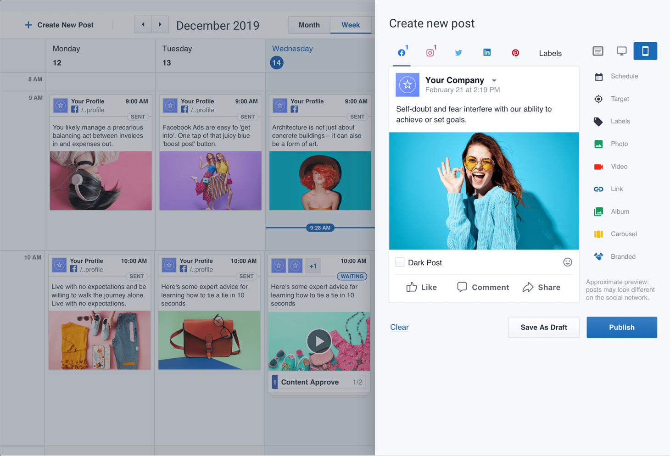The image size is (670, 456).
Task: Select the Facebook network tab icon
Action: tap(402, 53)
